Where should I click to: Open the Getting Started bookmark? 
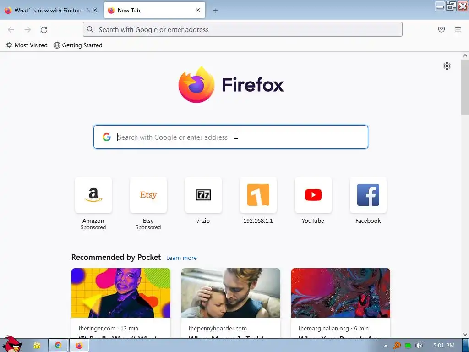[78, 45]
